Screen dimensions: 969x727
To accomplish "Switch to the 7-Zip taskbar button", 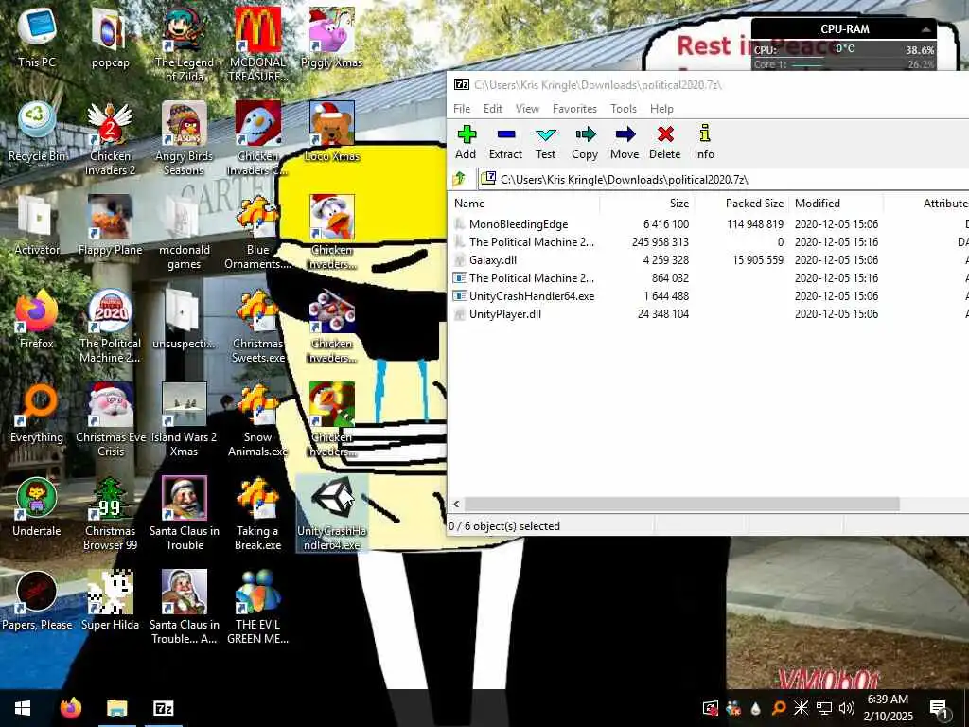I will (x=163, y=708).
